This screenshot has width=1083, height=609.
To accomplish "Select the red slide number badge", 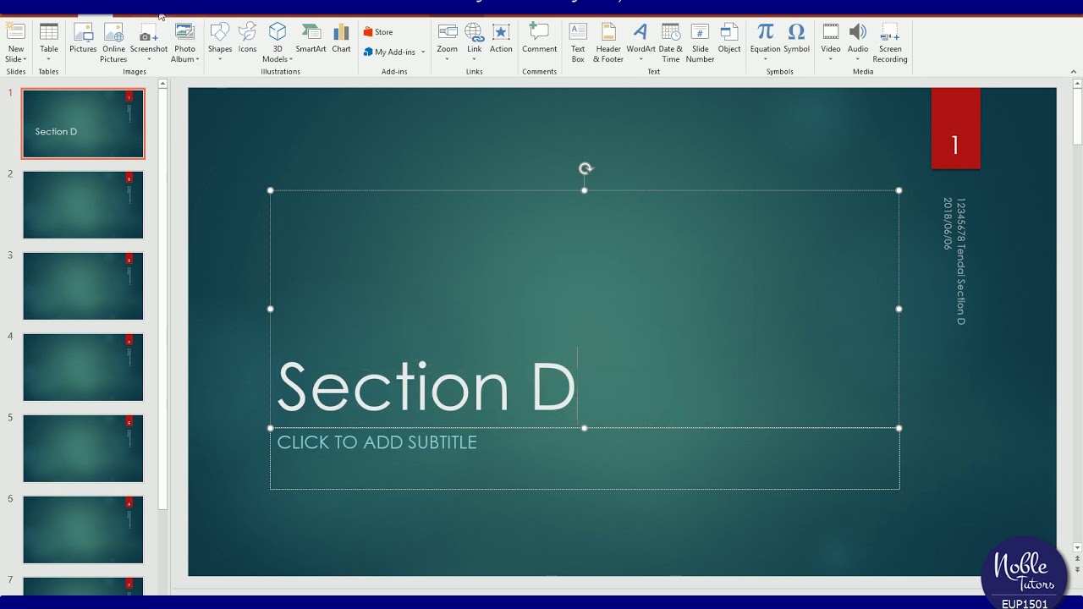I will [955, 128].
